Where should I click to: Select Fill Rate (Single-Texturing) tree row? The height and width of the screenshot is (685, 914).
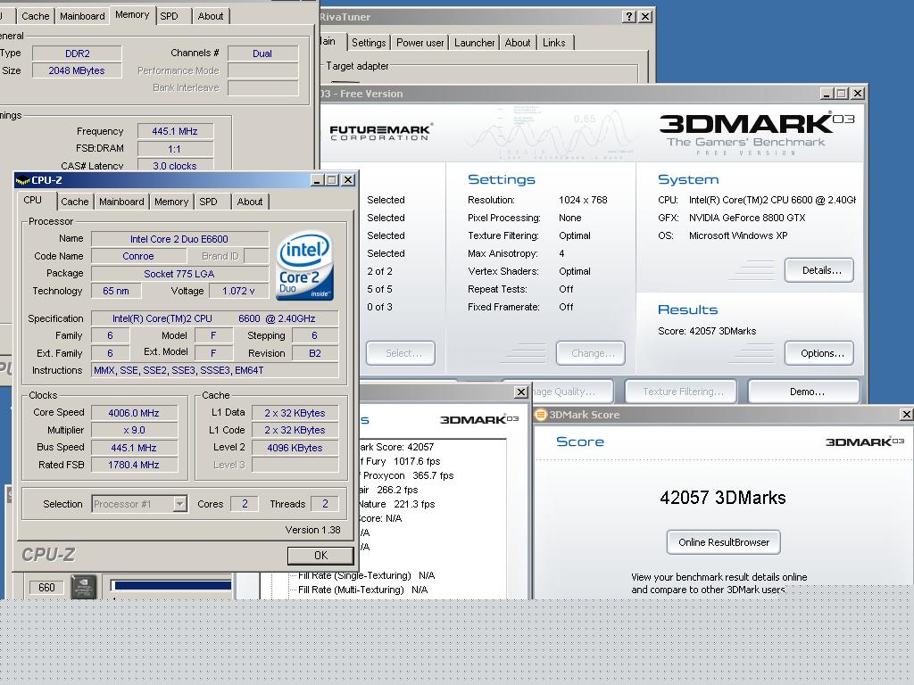(x=367, y=575)
